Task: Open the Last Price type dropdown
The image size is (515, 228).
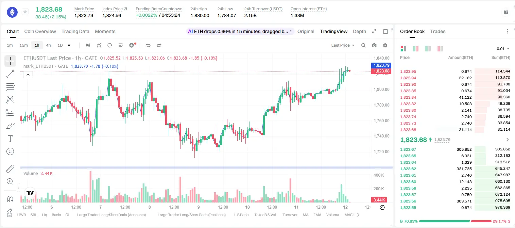Action: [343, 45]
